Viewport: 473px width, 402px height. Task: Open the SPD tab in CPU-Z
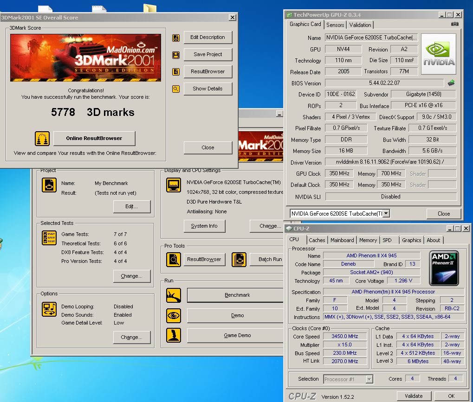[387, 240]
